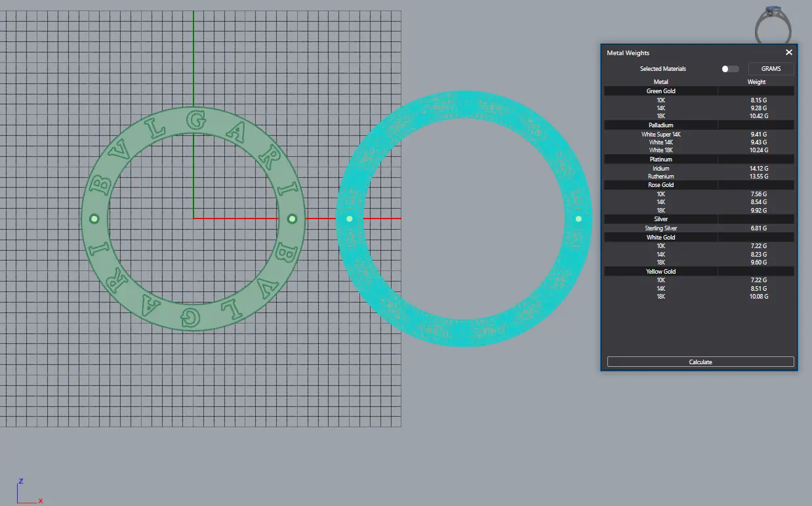Click the Sterling Silver weight row

pos(660,228)
